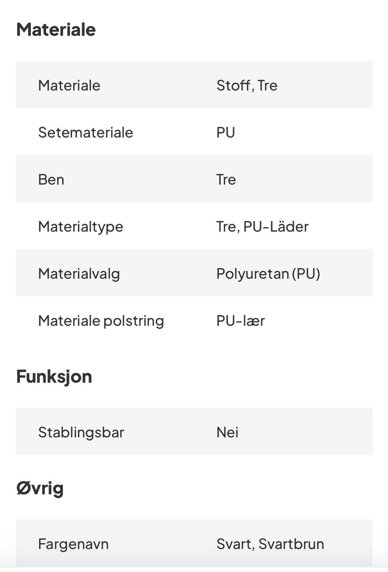Select the value Stoff, Tre
Screen dimensions: 388x572
coord(247,85)
